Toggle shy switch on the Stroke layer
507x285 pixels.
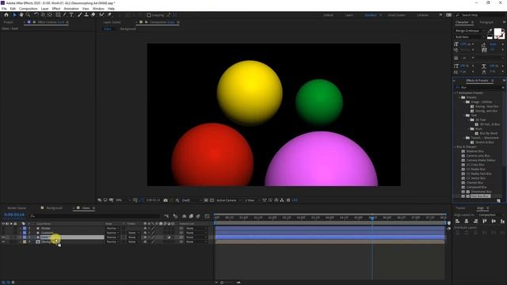pos(145,228)
